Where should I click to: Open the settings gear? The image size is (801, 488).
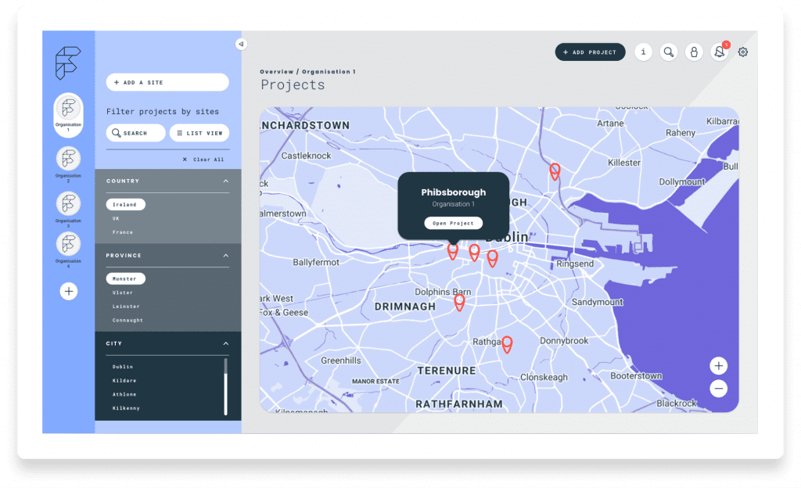click(x=743, y=52)
